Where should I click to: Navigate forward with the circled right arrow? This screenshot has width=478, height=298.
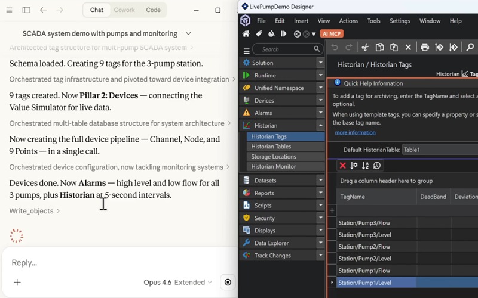pyautogui.click(x=306, y=34)
